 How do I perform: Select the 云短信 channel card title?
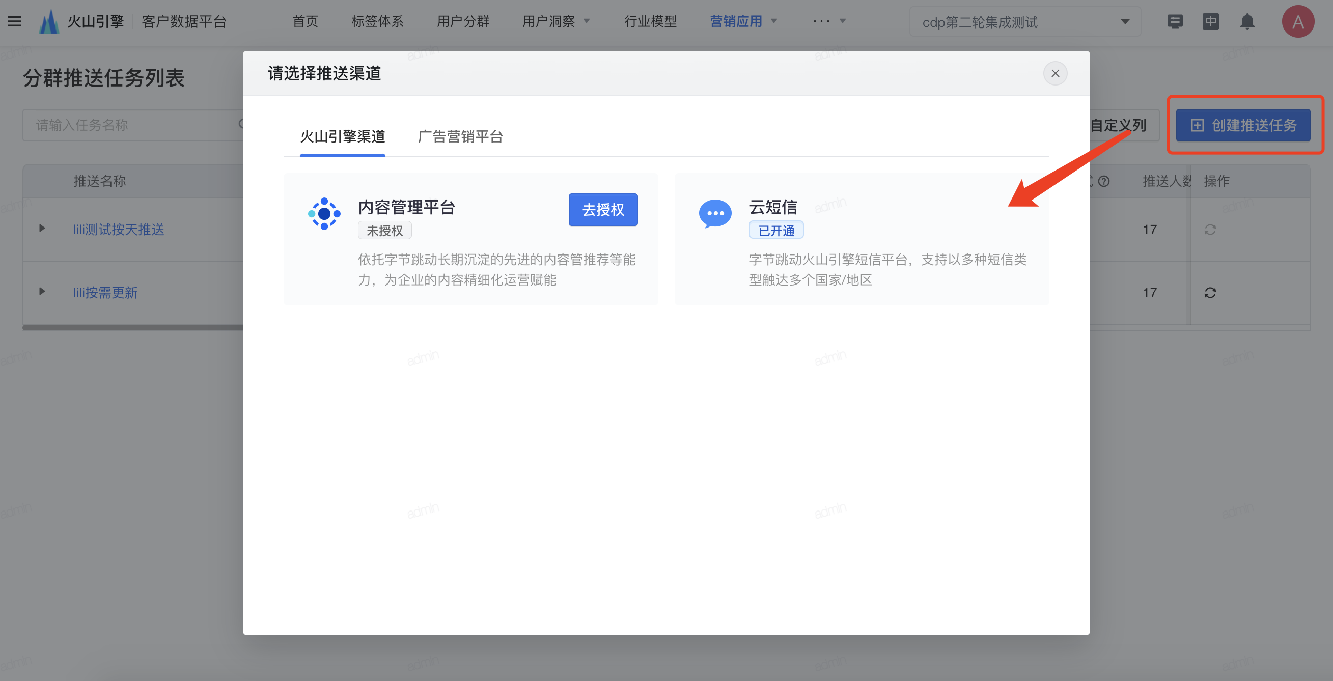(772, 207)
